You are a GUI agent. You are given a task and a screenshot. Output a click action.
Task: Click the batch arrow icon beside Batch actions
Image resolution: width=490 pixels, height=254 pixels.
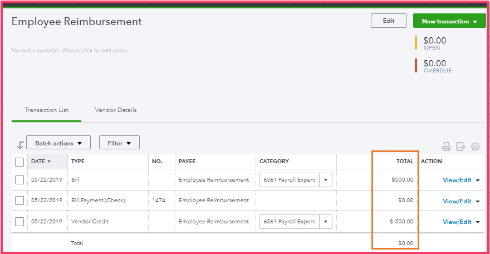pyautogui.click(x=20, y=145)
